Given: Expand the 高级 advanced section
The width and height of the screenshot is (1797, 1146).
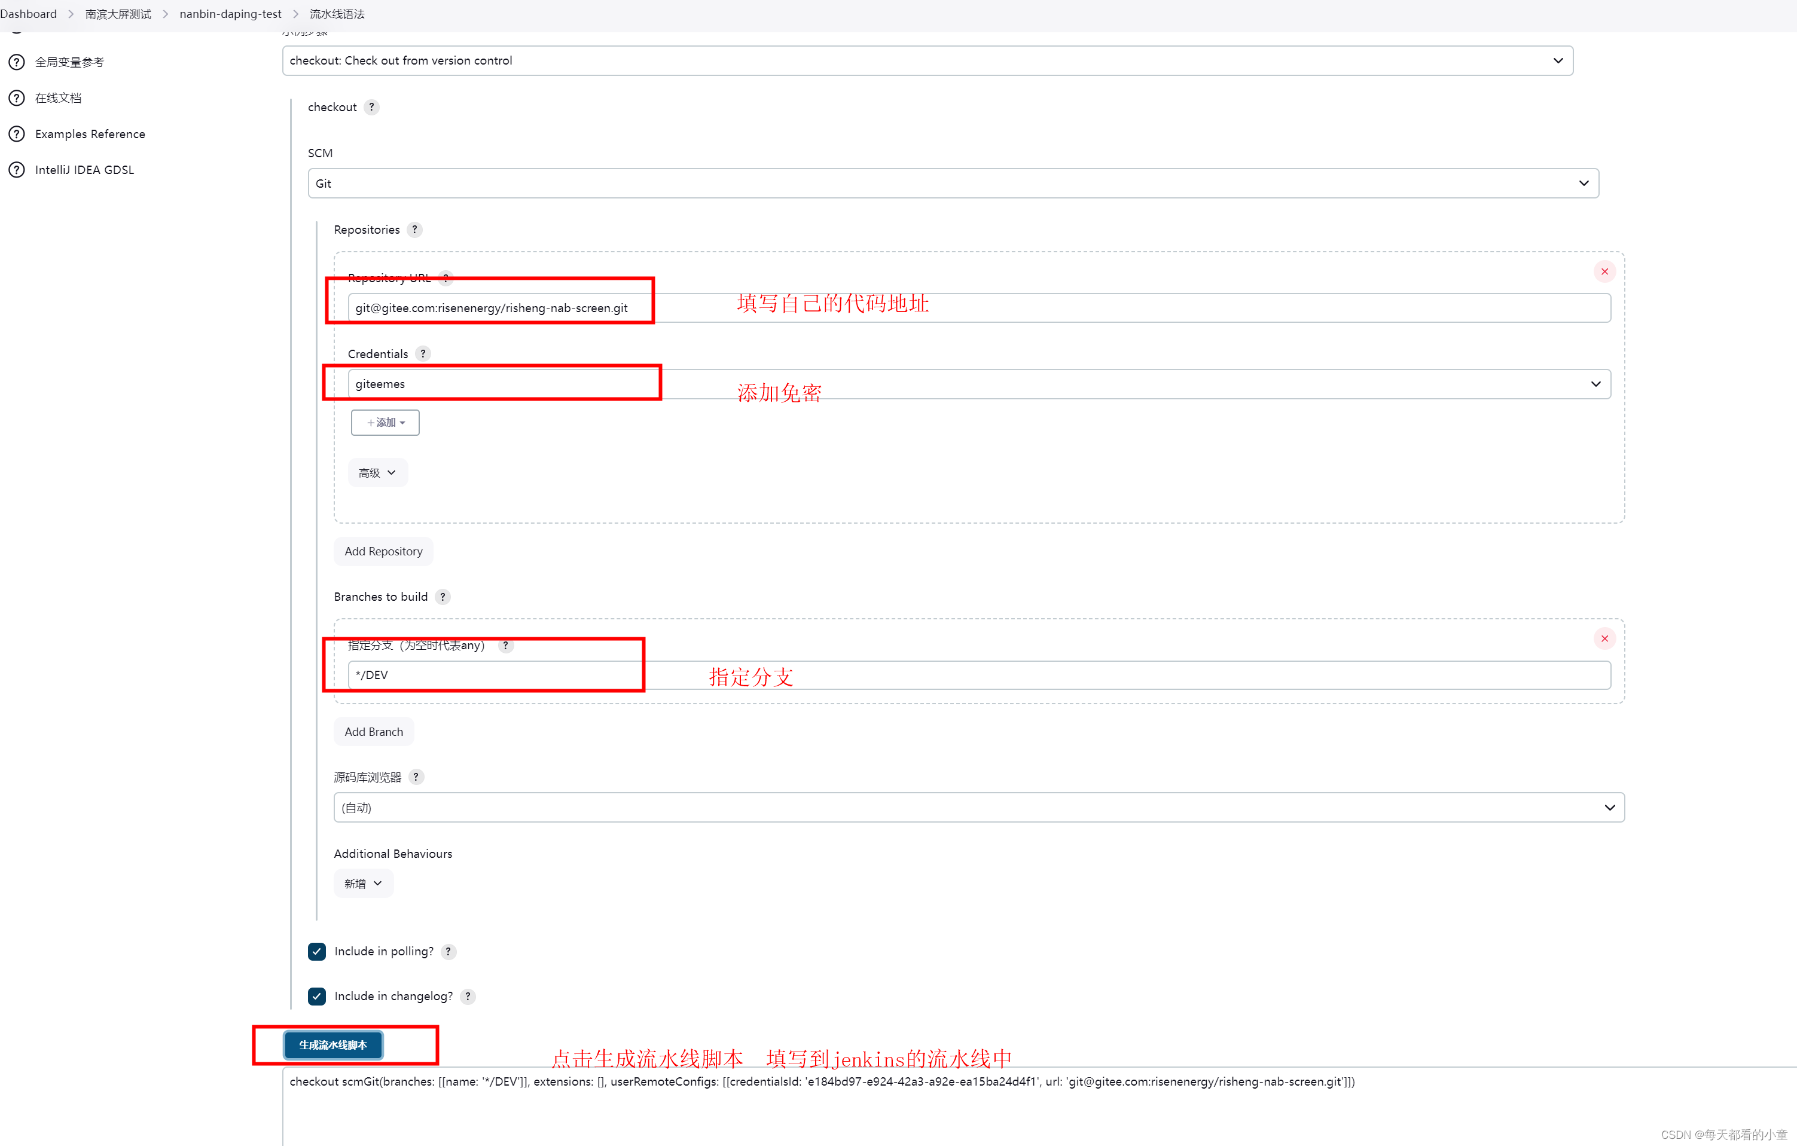Looking at the screenshot, I should point(377,472).
